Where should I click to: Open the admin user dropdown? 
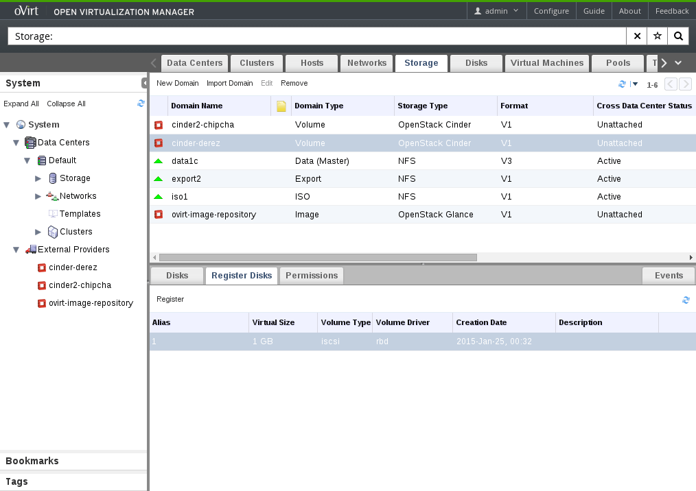pyautogui.click(x=497, y=11)
